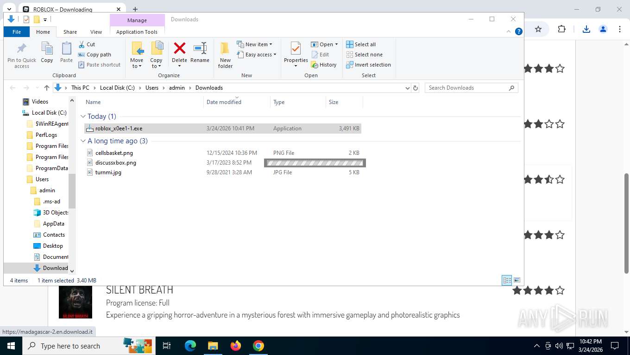Select cellsbasket.png file
630x355 pixels.
(x=222, y=153)
